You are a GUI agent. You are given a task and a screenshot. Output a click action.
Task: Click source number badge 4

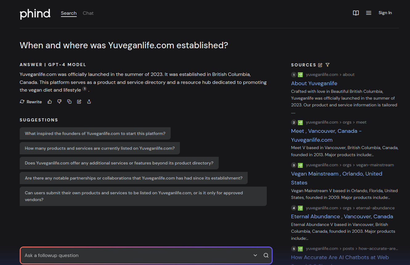294,208
